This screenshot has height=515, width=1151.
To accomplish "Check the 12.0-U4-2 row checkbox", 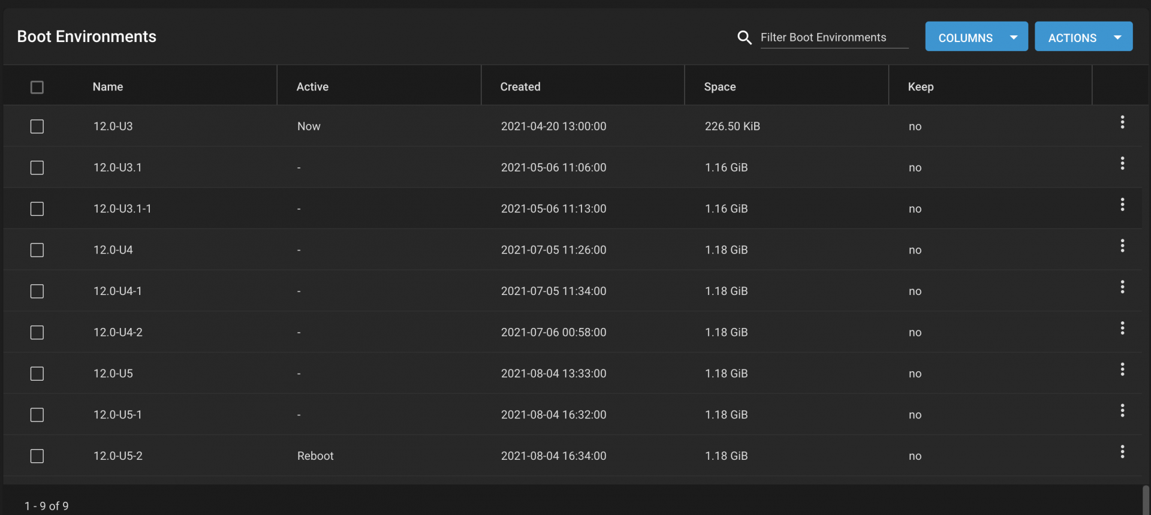I will point(37,333).
